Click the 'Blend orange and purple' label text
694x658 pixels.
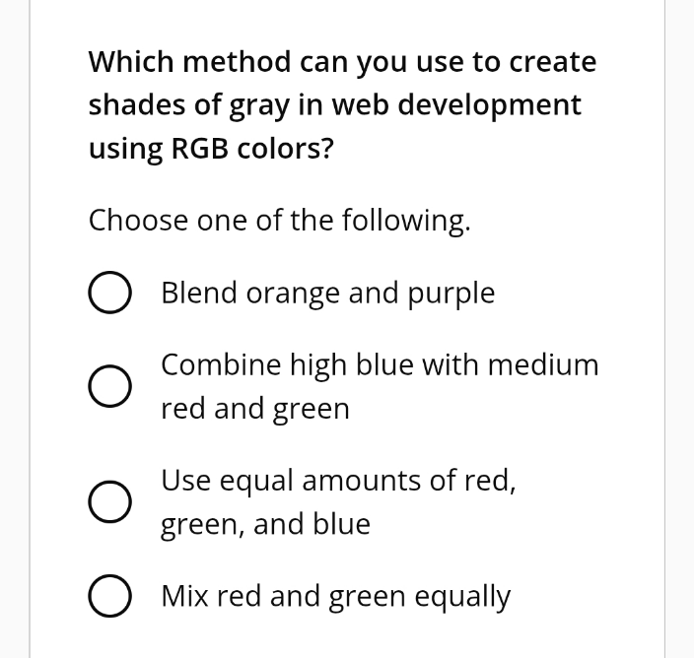327,294
